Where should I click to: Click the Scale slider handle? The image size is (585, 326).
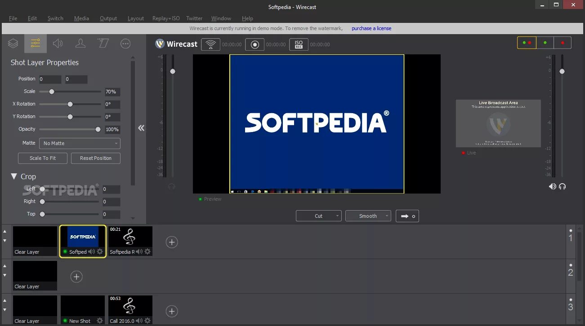click(x=52, y=92)
